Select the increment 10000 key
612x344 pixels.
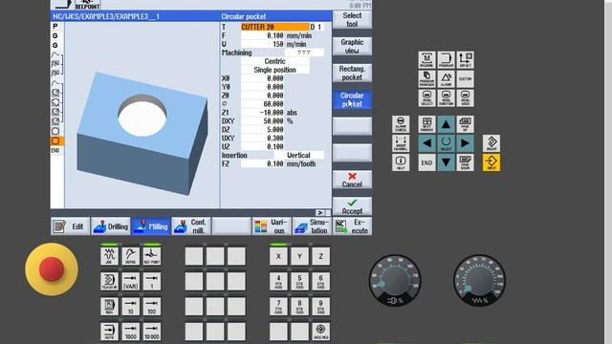[152, 332]
